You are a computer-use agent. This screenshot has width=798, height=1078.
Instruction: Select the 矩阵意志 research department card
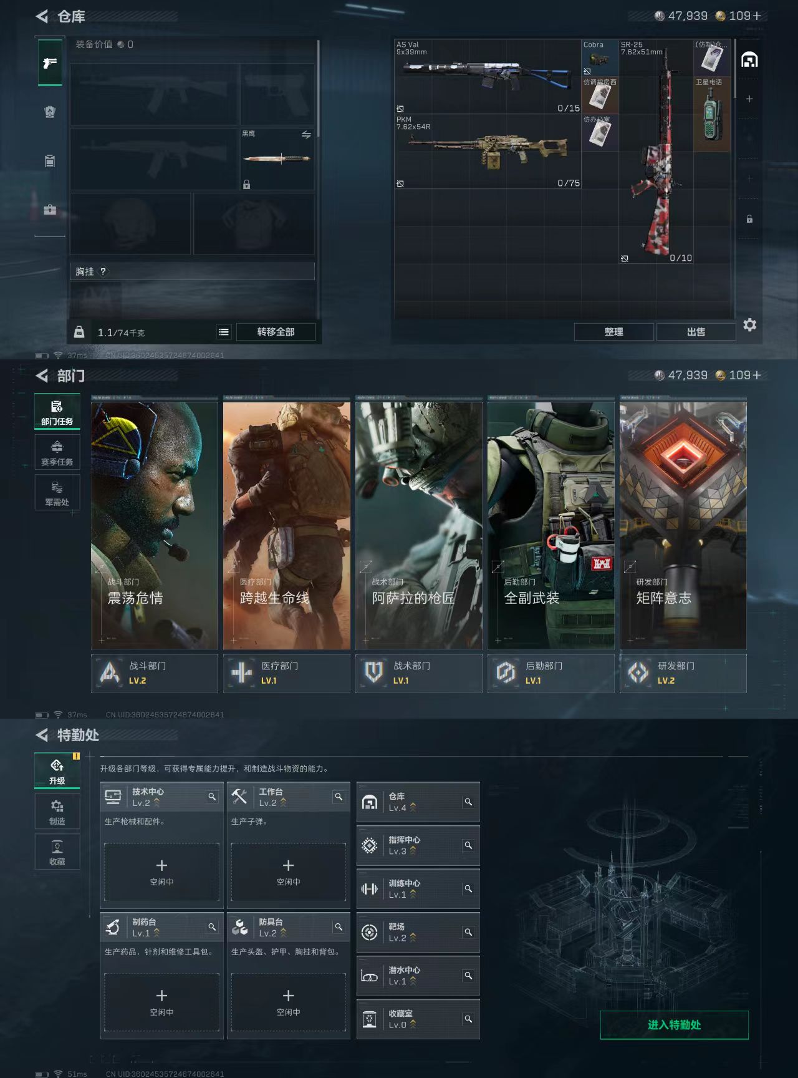point(683,525)
